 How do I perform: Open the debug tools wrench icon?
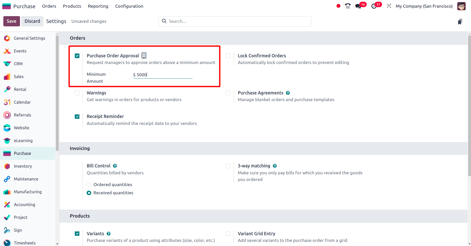389,6
